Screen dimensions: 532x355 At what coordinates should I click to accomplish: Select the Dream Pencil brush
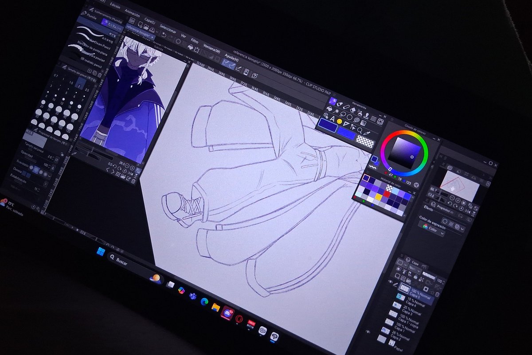pos(100,44)
